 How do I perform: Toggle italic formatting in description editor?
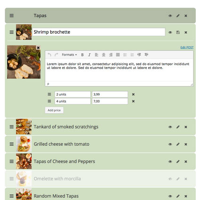(x=89, y=55)
